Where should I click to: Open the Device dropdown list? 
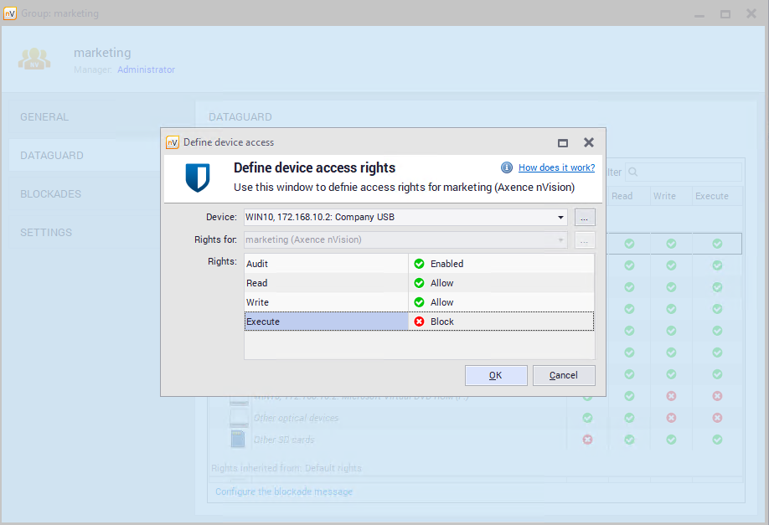pyautogui.click(x=560, y=218)
